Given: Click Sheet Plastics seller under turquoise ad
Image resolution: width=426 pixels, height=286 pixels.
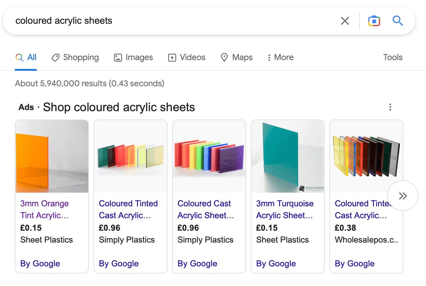Looking at the screenshot, I should point(282,240).
